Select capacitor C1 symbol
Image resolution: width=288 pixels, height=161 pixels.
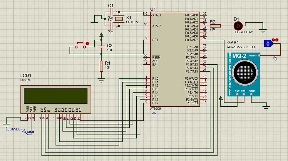pyautogui.click(x=112, y=12)
